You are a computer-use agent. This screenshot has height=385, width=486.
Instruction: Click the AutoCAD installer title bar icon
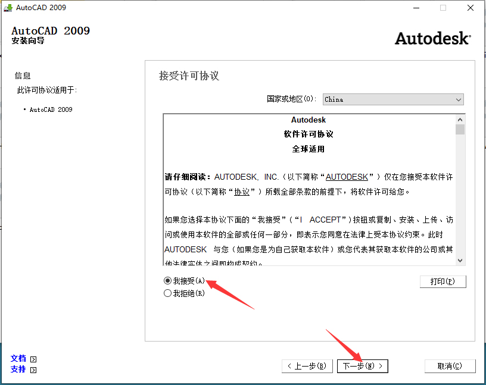coord(8,7)
